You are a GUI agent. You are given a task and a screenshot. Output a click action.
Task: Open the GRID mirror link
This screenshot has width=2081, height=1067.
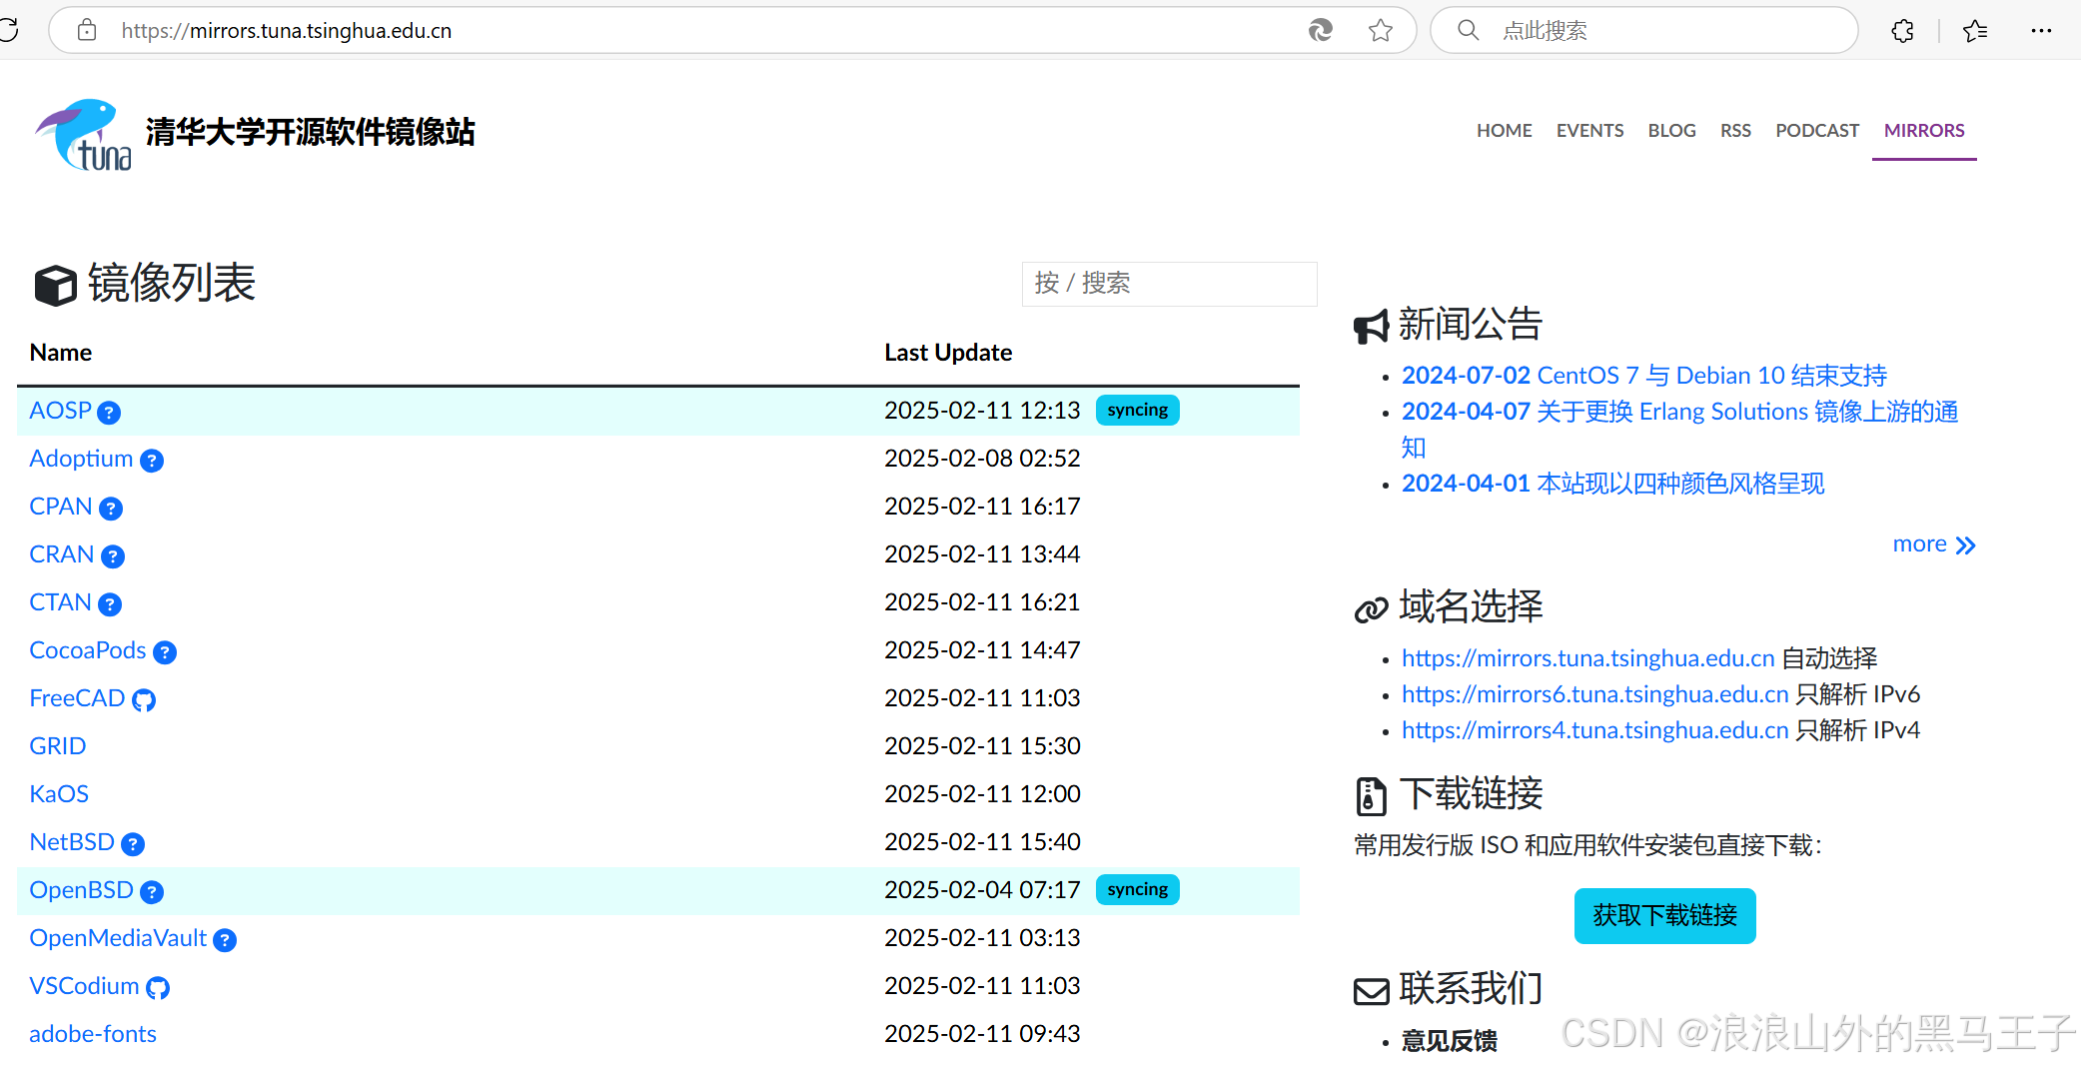coord(58,746)
